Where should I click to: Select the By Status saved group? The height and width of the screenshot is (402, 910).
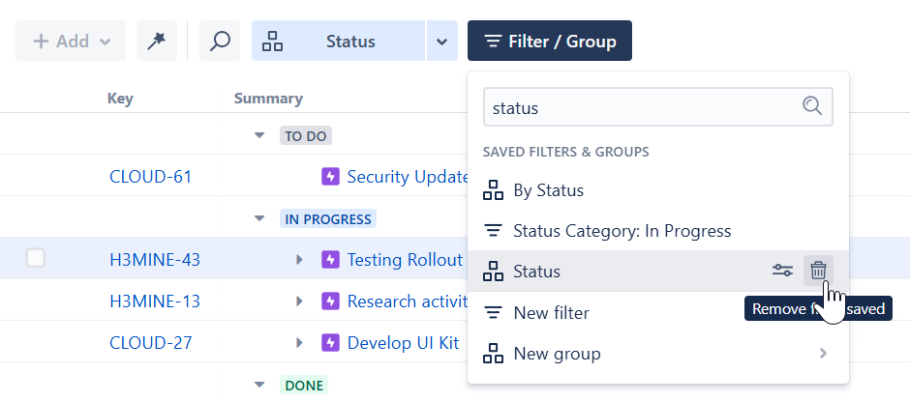[x=548, y=190]
